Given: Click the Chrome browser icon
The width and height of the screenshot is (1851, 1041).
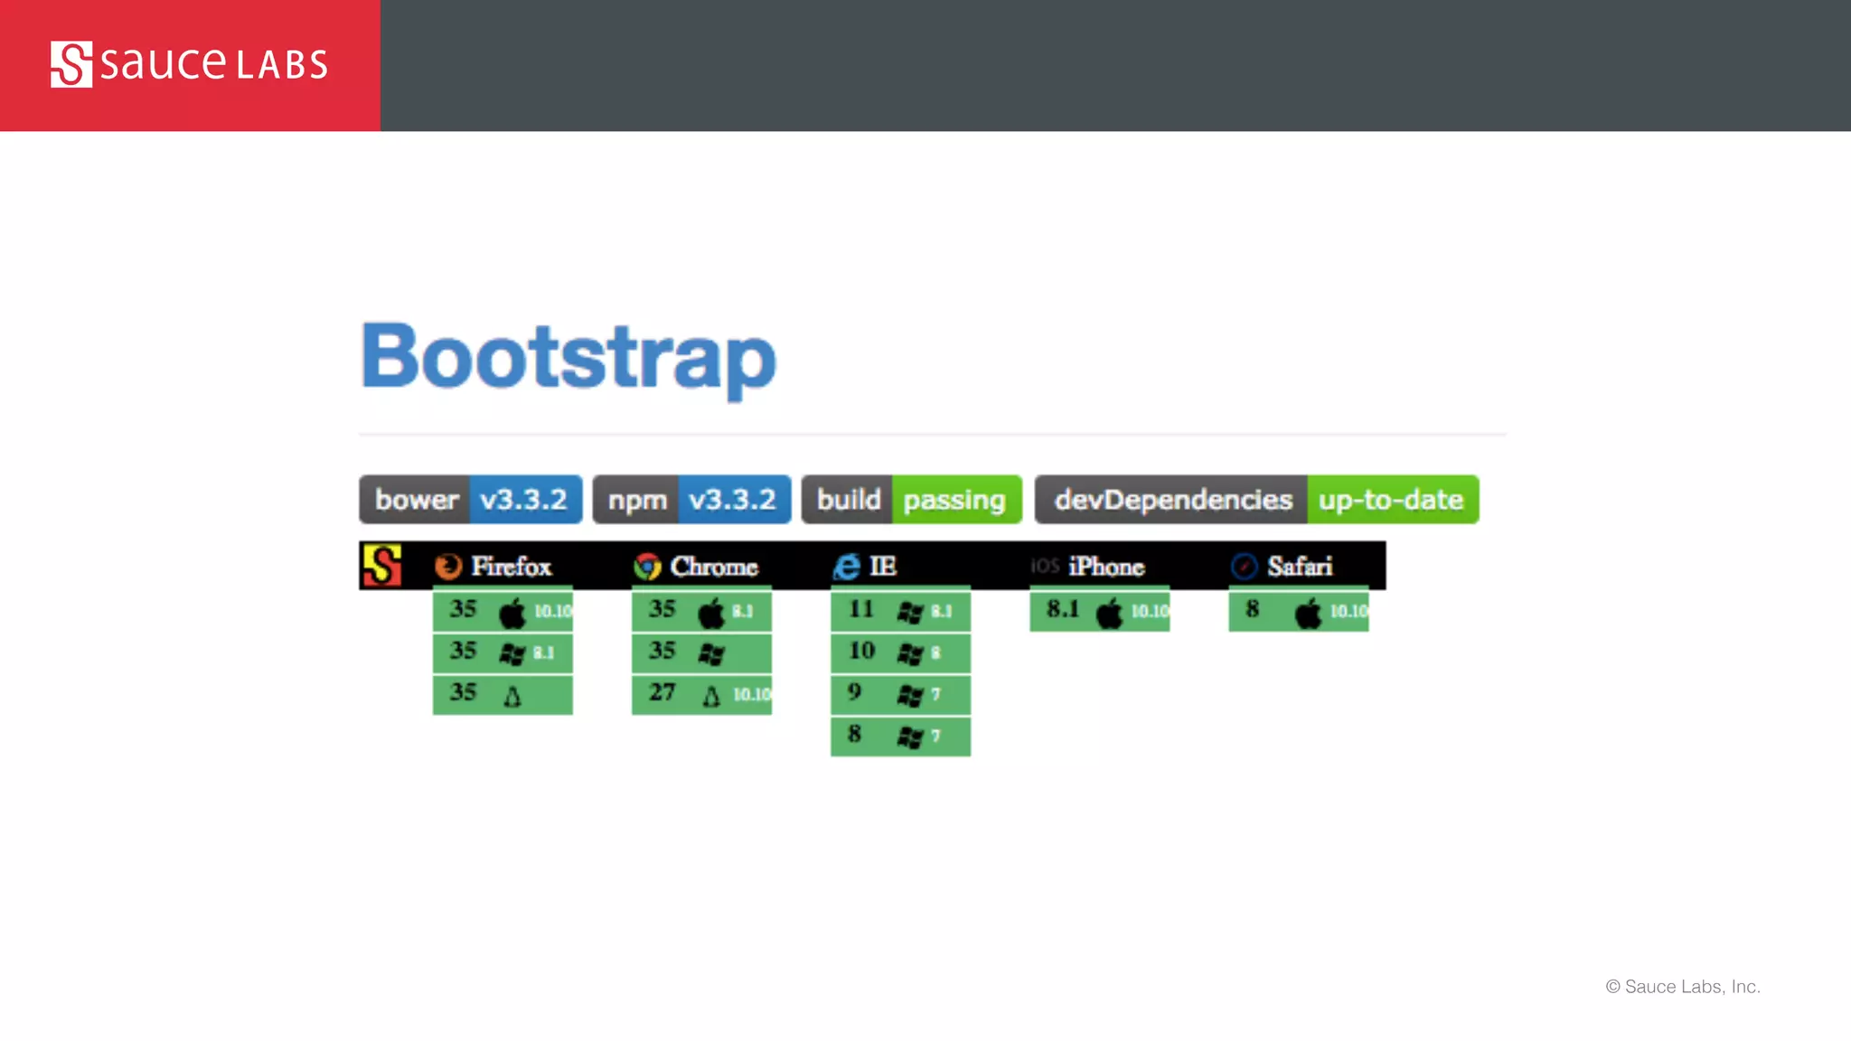Looking at the screenshot, I should 647,567.
